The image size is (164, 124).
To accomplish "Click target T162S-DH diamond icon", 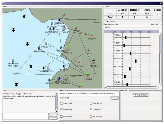I will click(x=92, y=36).
